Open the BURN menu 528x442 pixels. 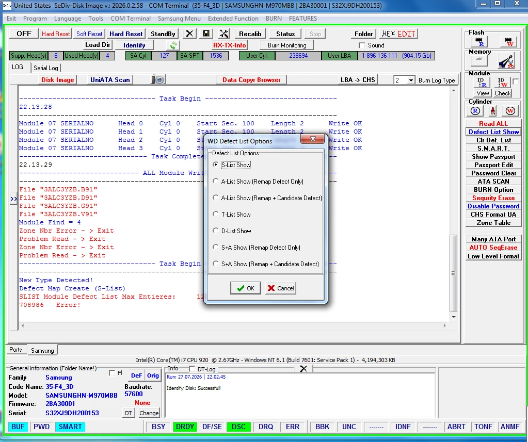click(274, 19)
